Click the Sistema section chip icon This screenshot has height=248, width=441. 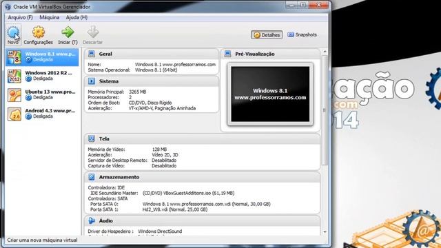92,81
